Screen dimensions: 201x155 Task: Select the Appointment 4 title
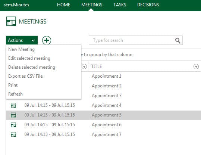107,105
